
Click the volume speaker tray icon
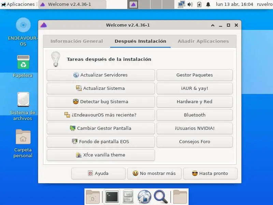tap(190, 4)
